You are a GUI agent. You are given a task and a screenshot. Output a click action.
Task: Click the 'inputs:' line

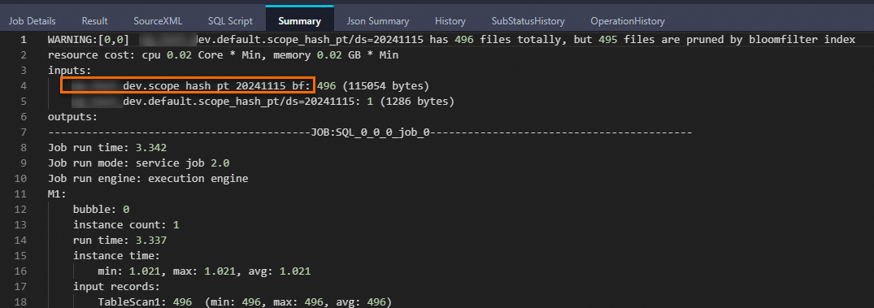69,71
